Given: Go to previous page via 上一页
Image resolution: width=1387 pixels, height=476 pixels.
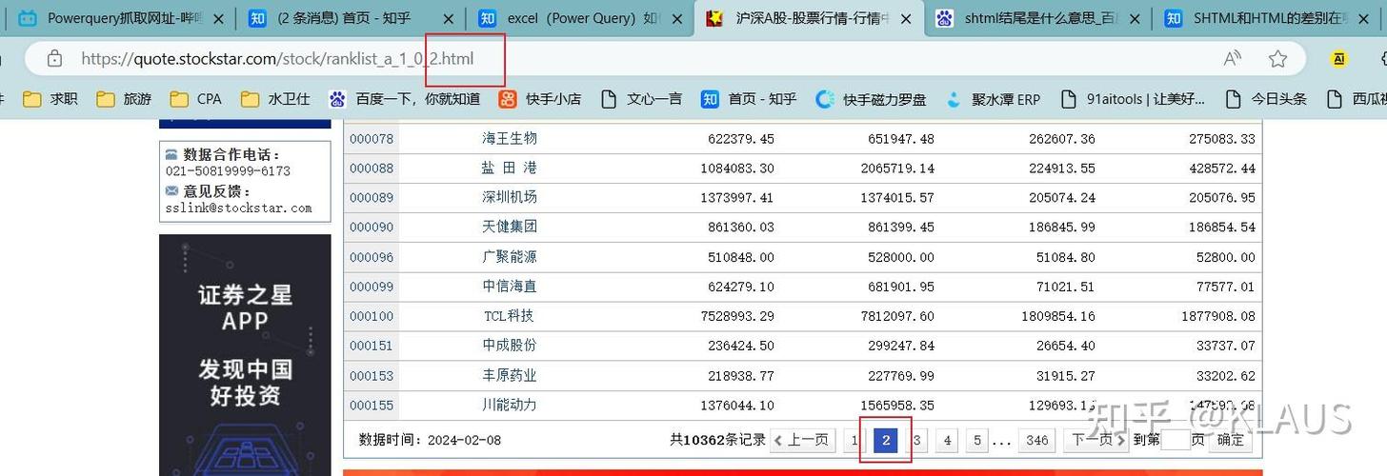Looking at the screenshot, I should click(x=802, y=440).
